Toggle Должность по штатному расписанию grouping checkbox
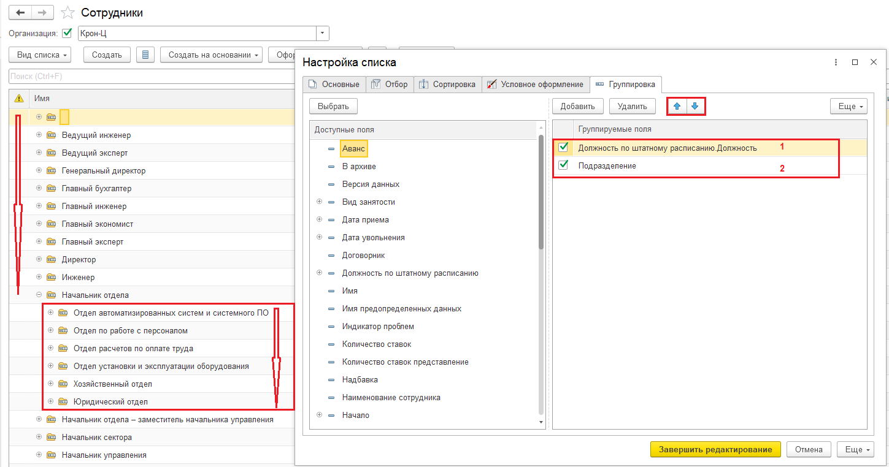Viewport: 889px width, 467px height. [563, 147]
